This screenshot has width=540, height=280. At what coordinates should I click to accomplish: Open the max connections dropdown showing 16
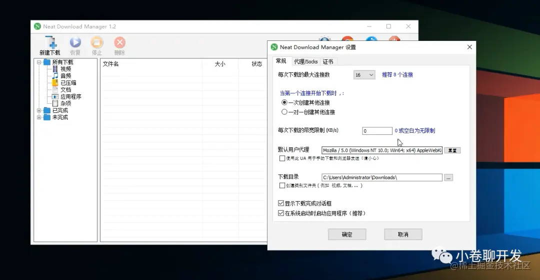pyautogui.click(x=364, y=75)
